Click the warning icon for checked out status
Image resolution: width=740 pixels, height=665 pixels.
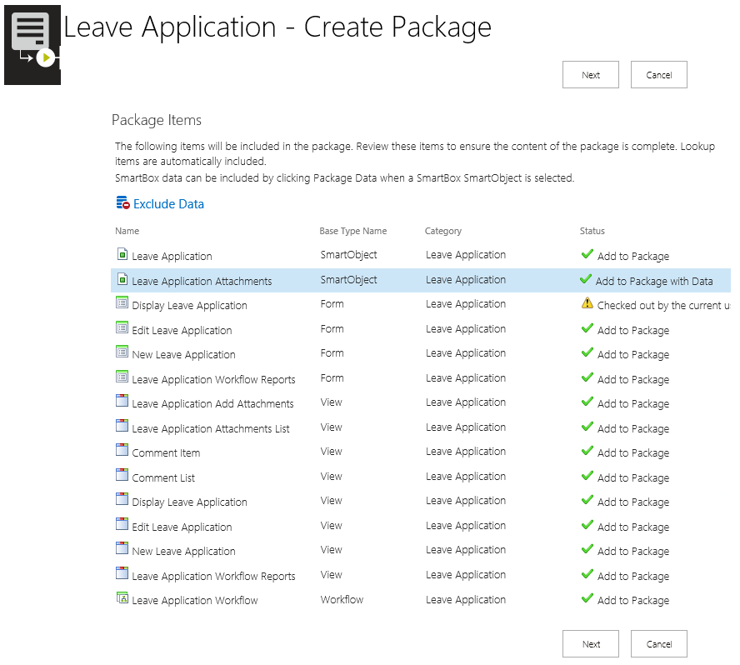[x=587, y=304]
